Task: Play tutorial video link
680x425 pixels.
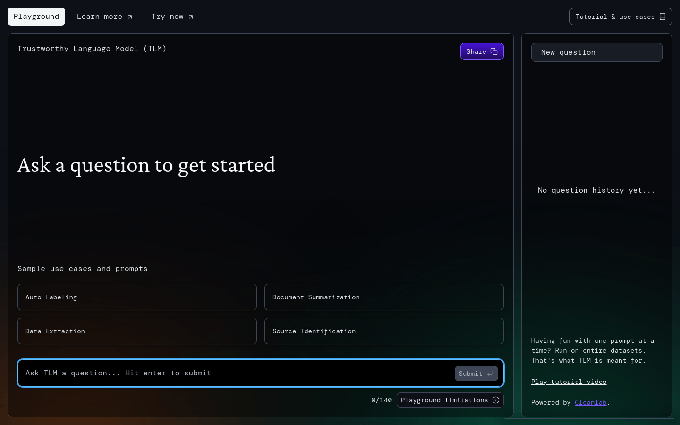Action: 569,382
